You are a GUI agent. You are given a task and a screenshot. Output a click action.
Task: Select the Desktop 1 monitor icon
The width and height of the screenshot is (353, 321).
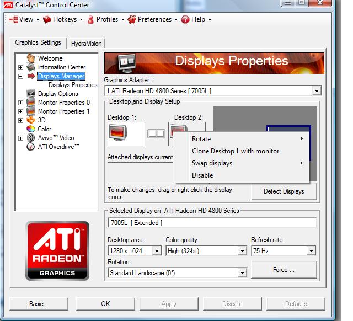pos(117,133)
